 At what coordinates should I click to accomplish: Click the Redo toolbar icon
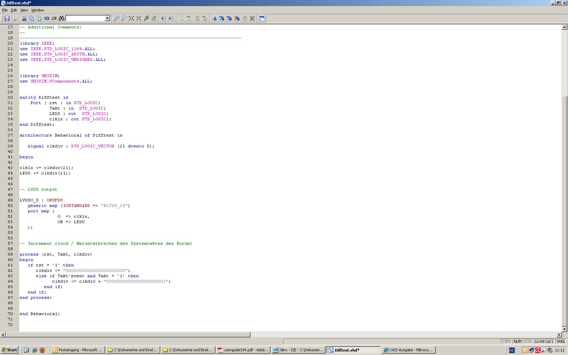coord(54,18)
